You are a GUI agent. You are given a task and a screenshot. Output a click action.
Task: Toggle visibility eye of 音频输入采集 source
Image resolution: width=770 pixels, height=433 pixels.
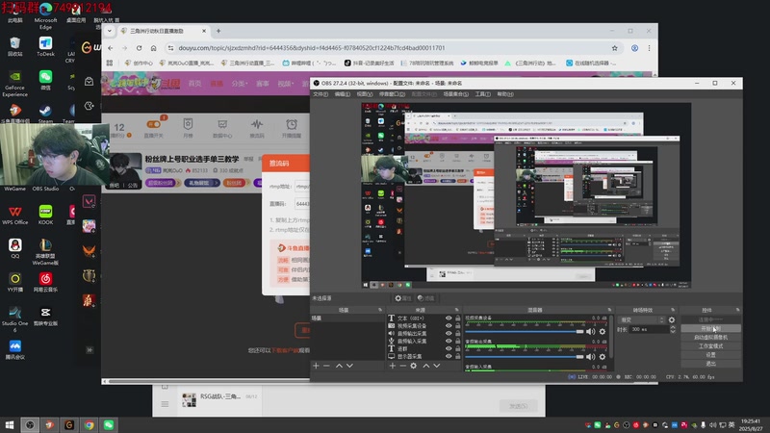[x=449, y=341]
